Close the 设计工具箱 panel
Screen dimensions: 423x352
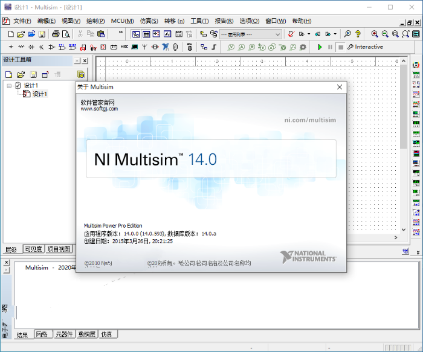pyautogui.click(x=85, y=61)
